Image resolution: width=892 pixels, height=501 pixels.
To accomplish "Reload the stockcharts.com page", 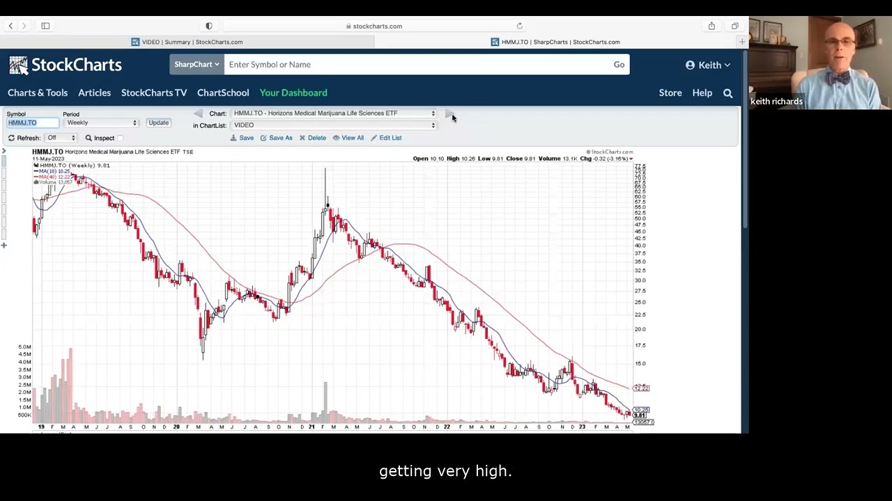I will [519, 26].
